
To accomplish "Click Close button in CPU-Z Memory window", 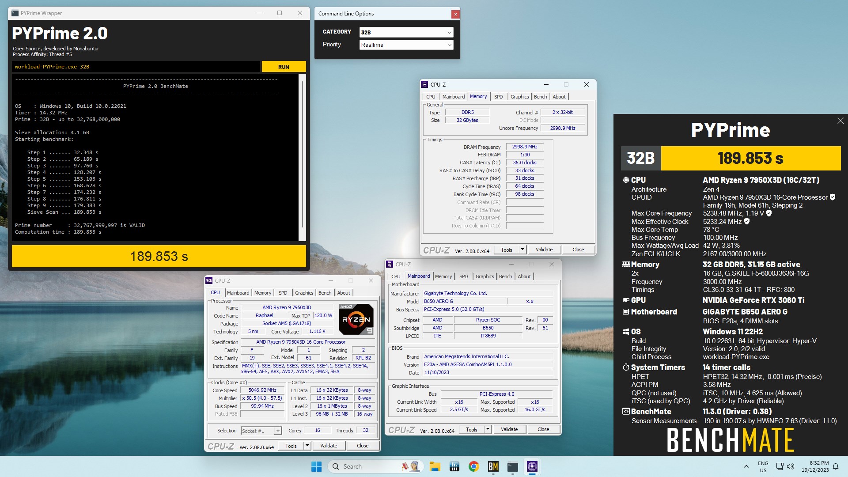I will (x=578, y=250).
